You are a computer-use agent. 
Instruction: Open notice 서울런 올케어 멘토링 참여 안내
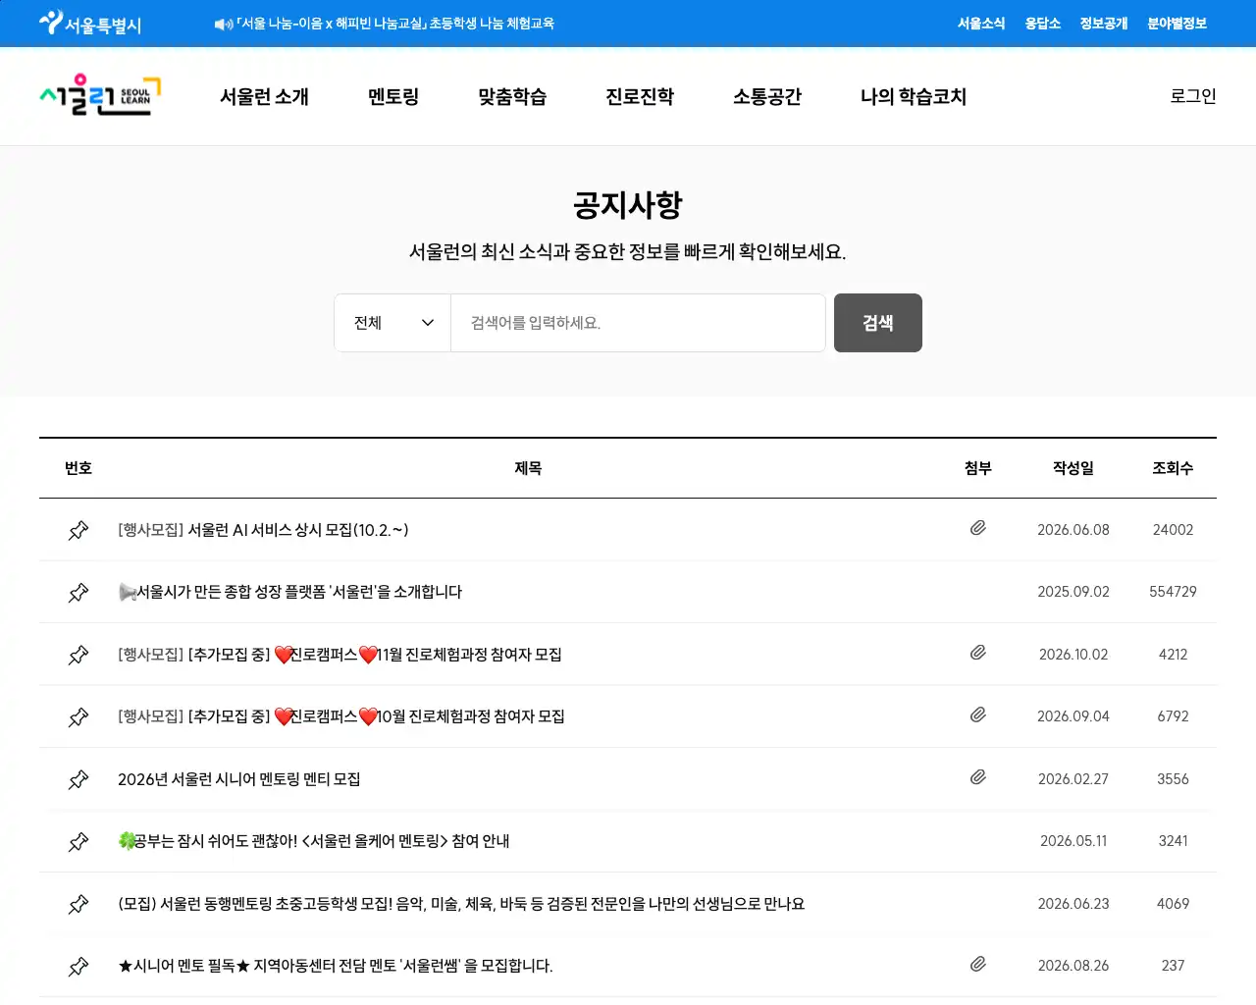pos(314,841)
